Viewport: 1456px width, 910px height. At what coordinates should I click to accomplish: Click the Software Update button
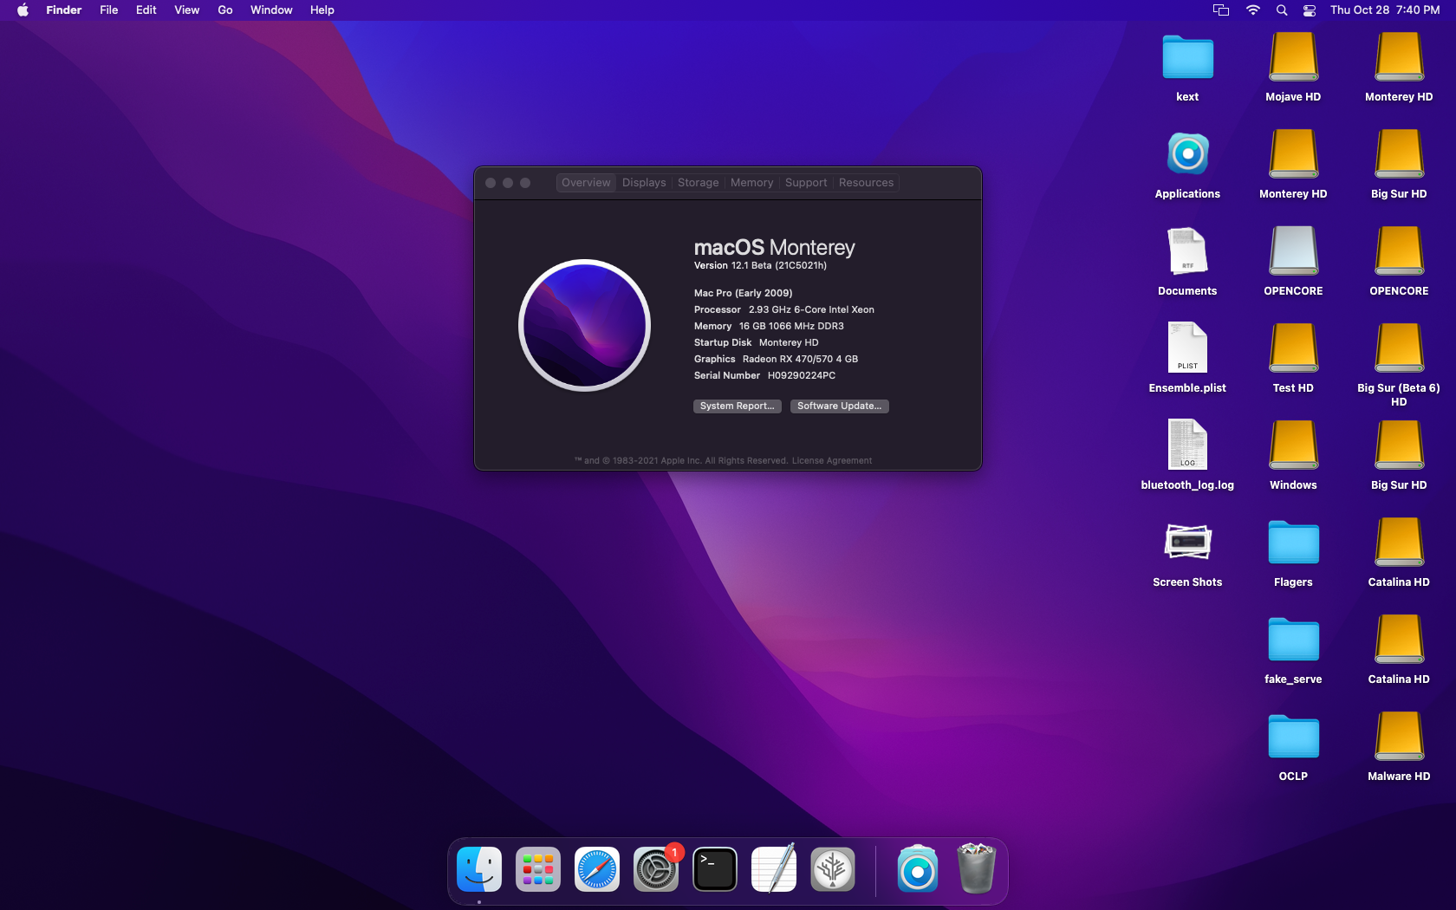839,406
